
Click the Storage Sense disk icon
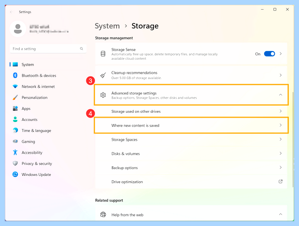[x=103, y=54]
